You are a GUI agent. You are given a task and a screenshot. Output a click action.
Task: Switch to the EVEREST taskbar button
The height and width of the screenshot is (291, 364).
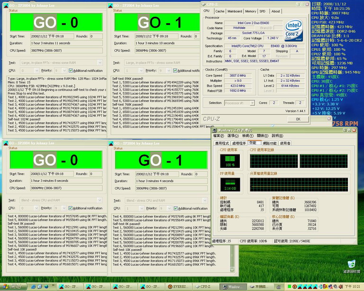coord(179,287)
